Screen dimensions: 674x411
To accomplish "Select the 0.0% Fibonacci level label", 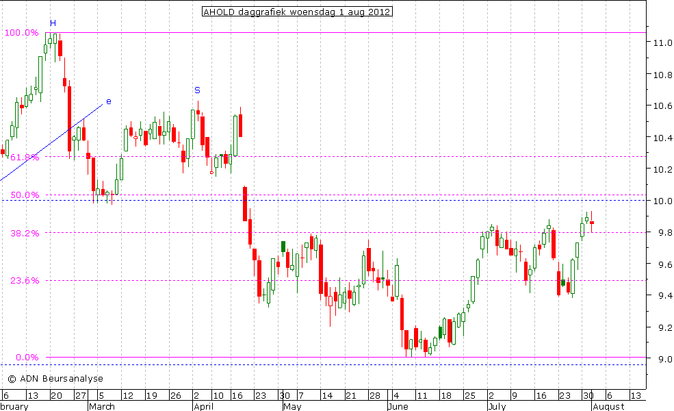I will (x=27, y=357).
